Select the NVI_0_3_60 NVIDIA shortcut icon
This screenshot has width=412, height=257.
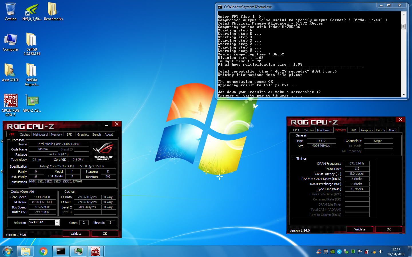[x=32, y=11]
